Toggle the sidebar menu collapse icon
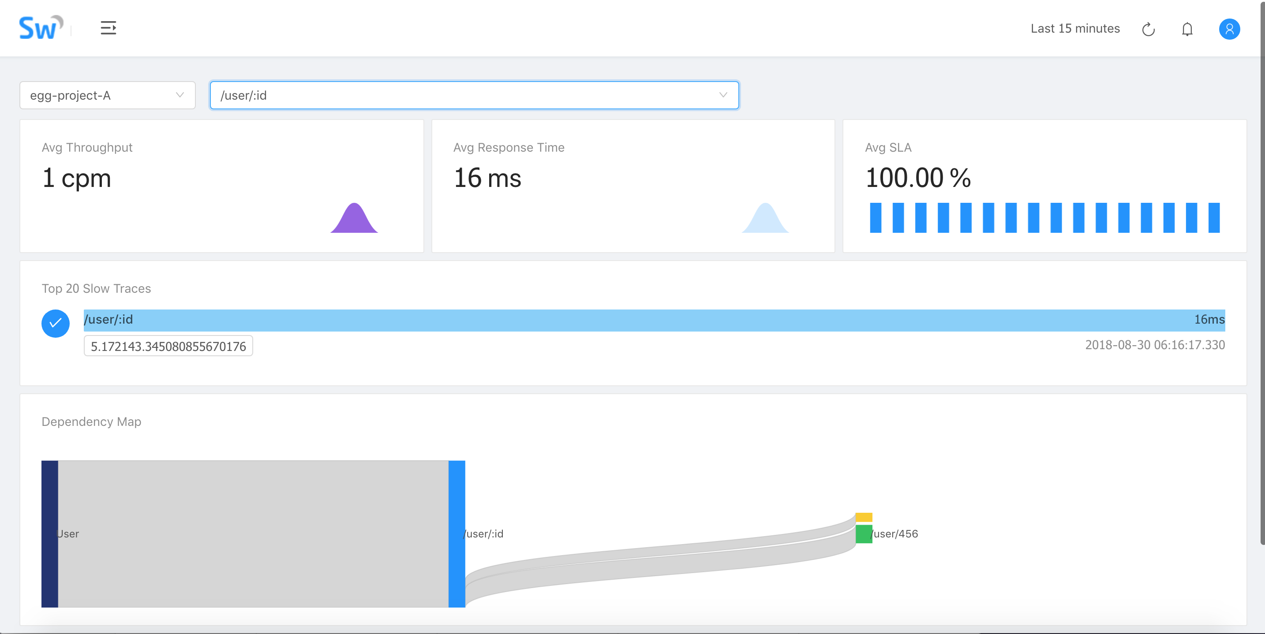 tap(109, 28)
